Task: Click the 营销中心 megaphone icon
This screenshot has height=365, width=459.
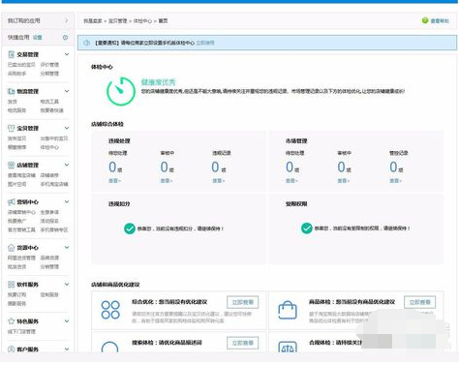Action: click(12, 201)
